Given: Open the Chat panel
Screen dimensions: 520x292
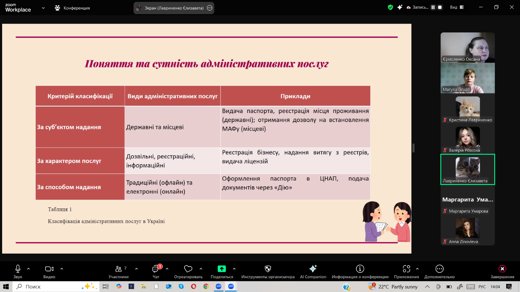Looking at the screenshot, I should coord(156,269).
